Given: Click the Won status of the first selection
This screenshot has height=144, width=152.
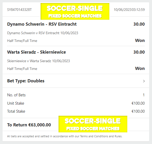Looking at the screenshot, I should (x=140, y=40).
